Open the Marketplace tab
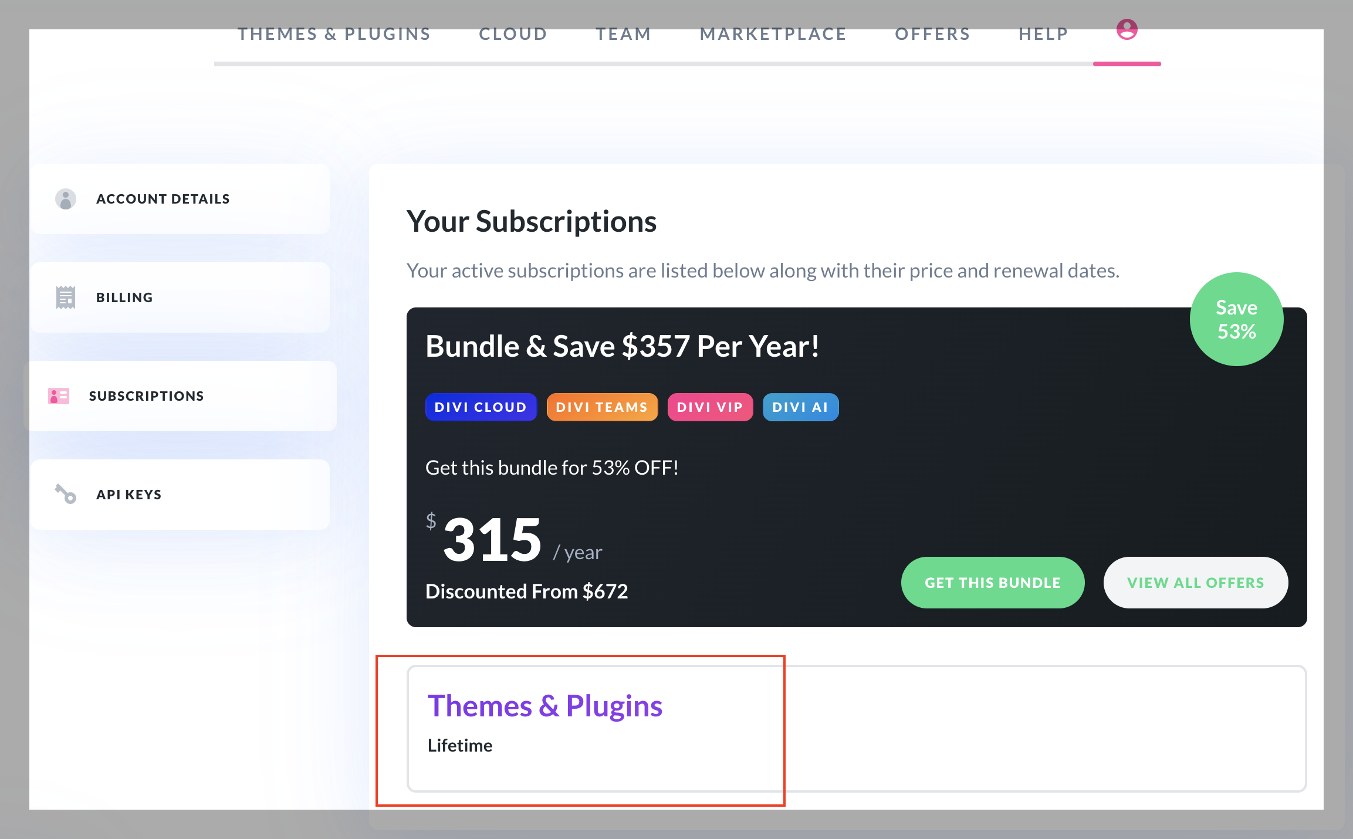Screen dimensions: 1353x839 pos(773,34)
